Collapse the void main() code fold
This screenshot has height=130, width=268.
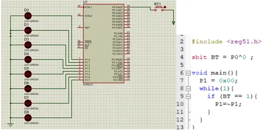pyautogui.click(x=188, y=73)
